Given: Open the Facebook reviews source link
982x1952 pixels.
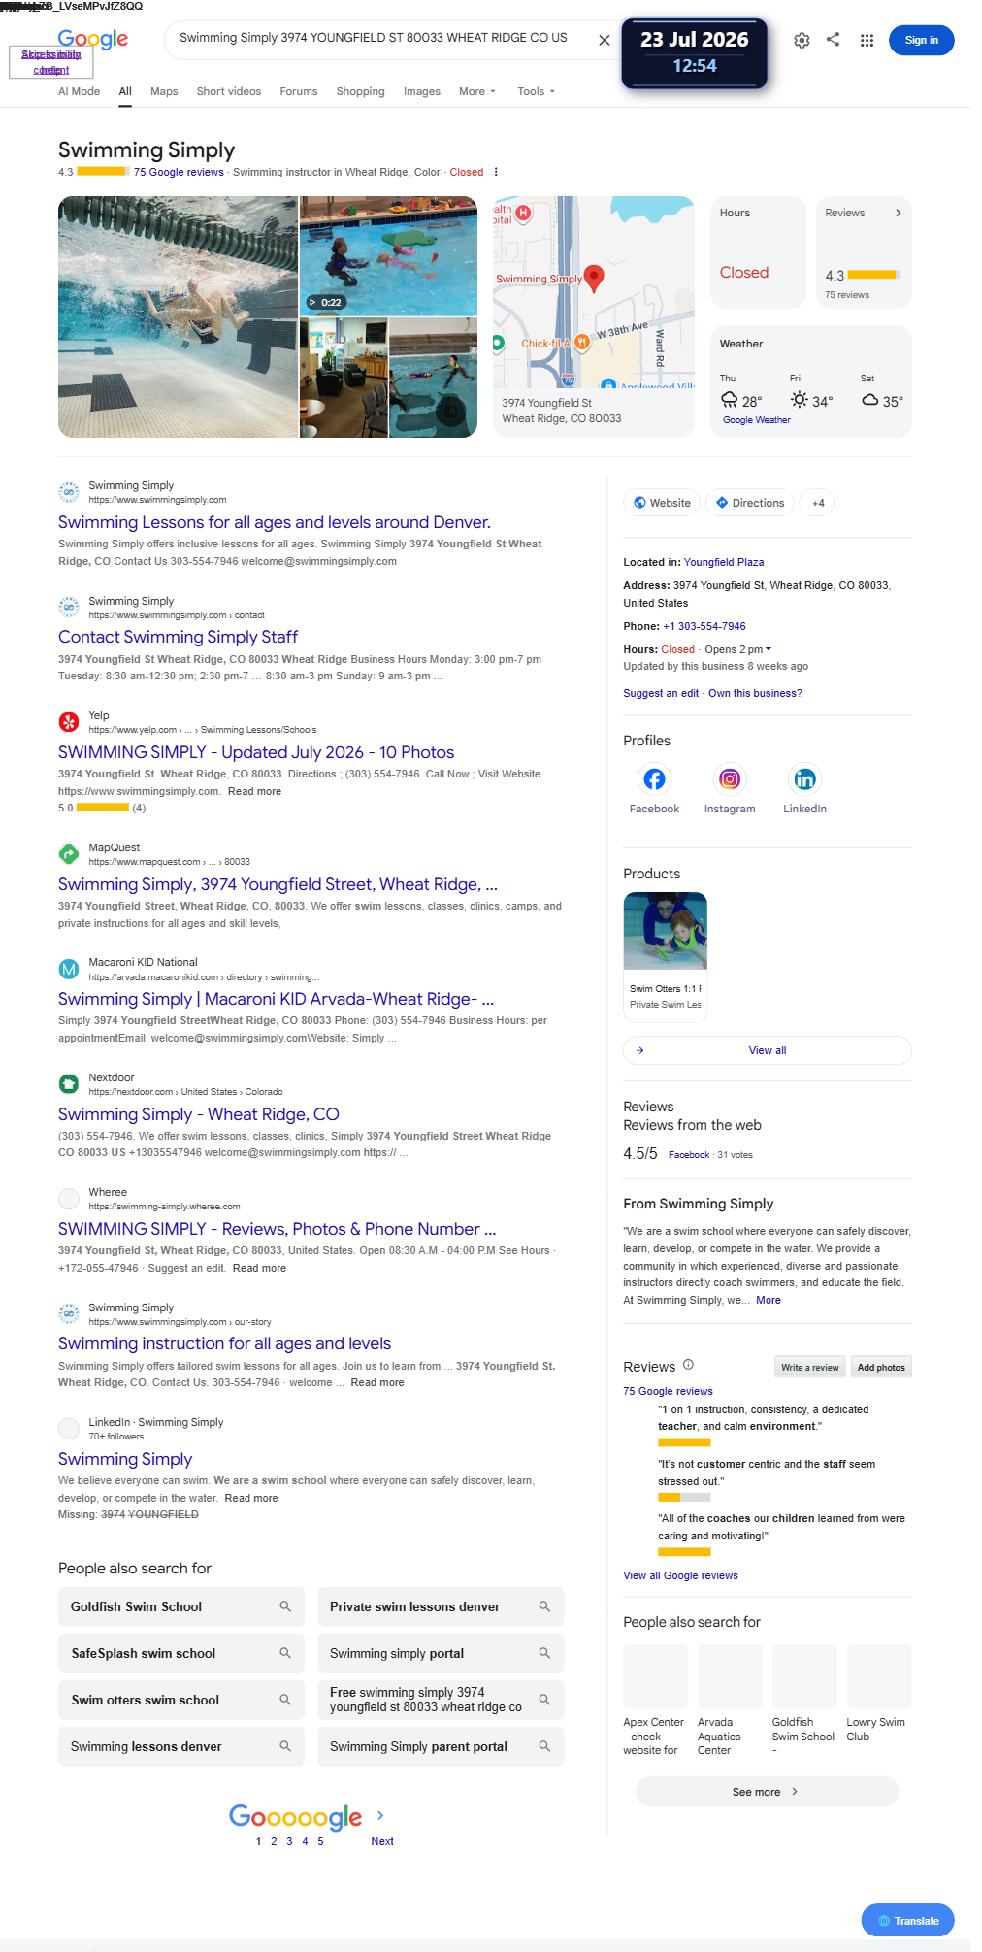Looking at the screenshot, I should click(688, 1155).
